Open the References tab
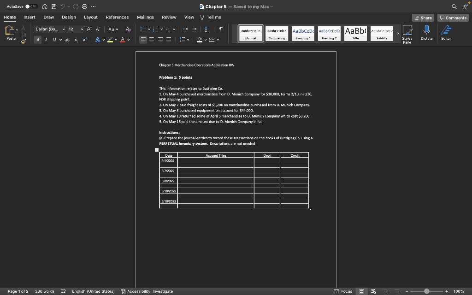The width and height of the screenshot is (472, 295). tap(117, 17)
